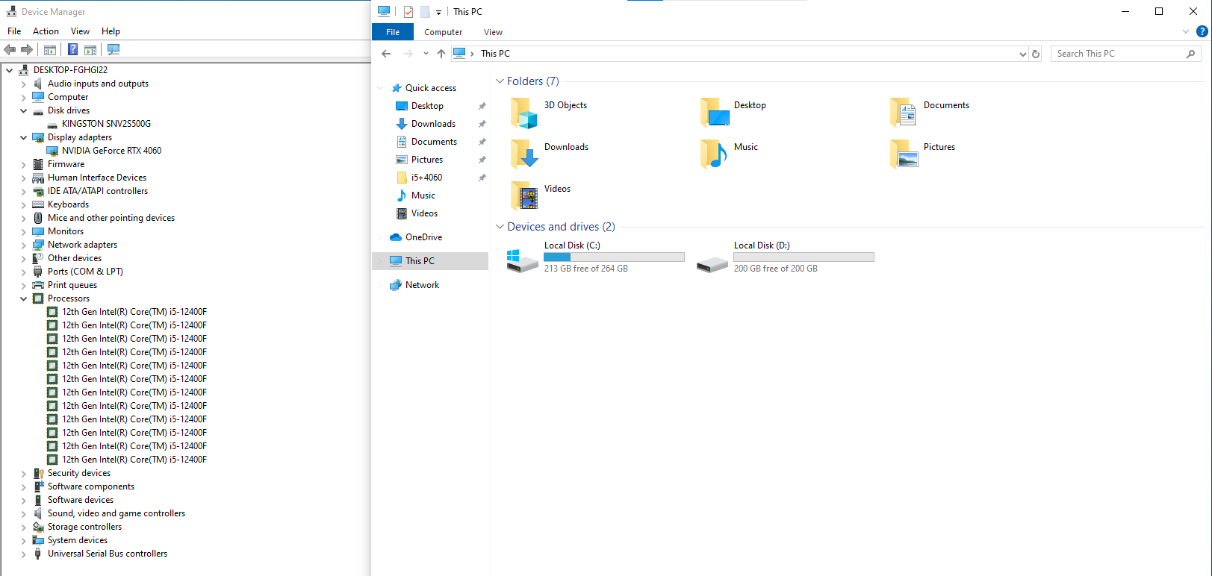Select Mice and other pointing devices
Image resolution: width=1212 pixels, height=576 pixels.
[111, 218]
